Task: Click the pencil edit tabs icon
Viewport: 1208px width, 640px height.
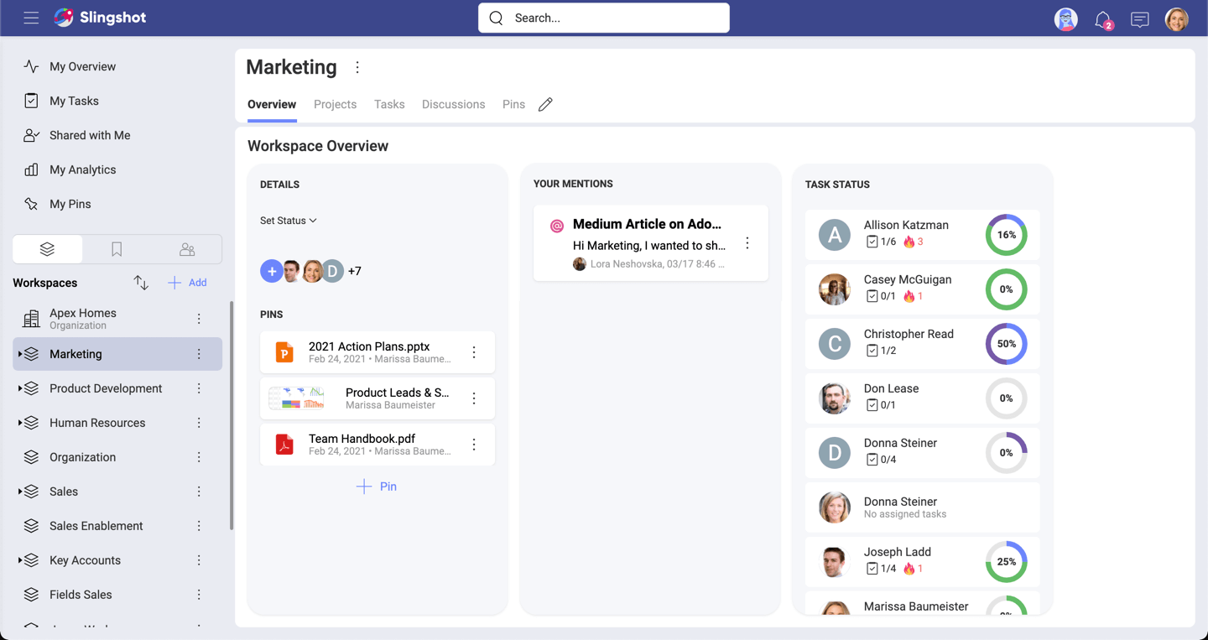Action: coord(545,105)
